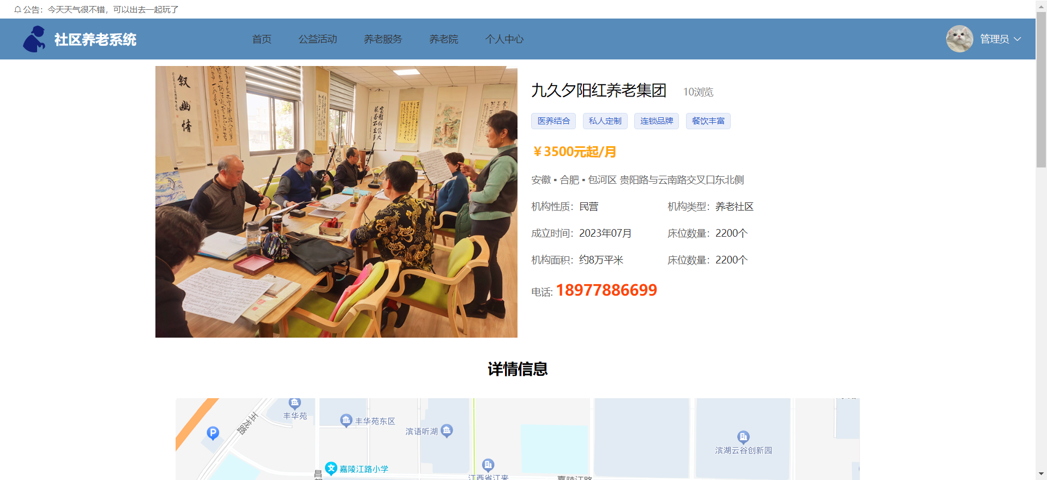
Task: Go to the 首页 menu
Action: coord(262,39)
